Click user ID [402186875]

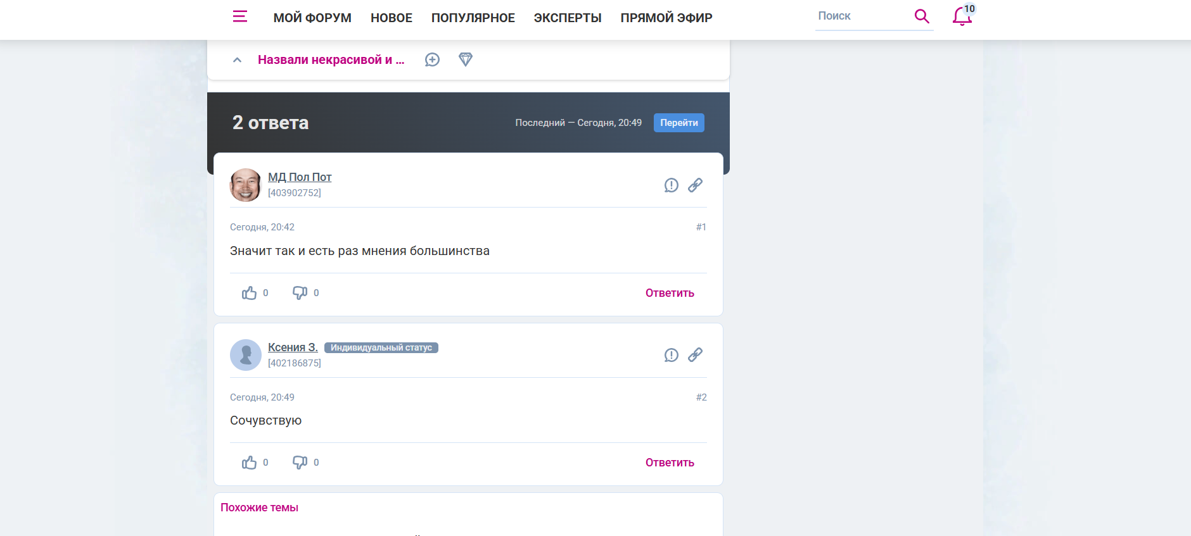click(295, 363)
